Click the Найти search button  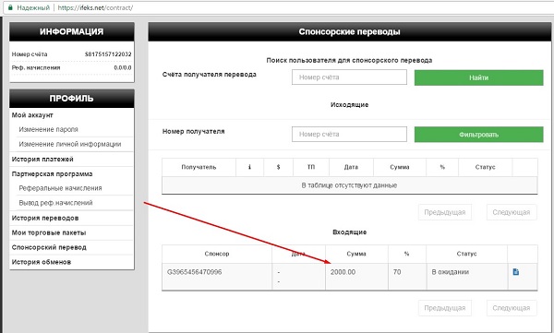(478, 77)
